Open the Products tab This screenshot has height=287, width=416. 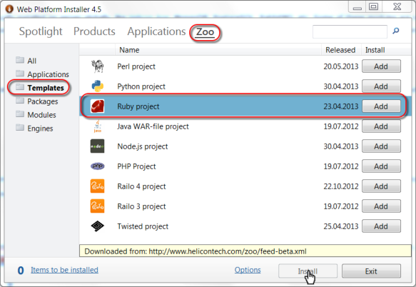point(94,31)
